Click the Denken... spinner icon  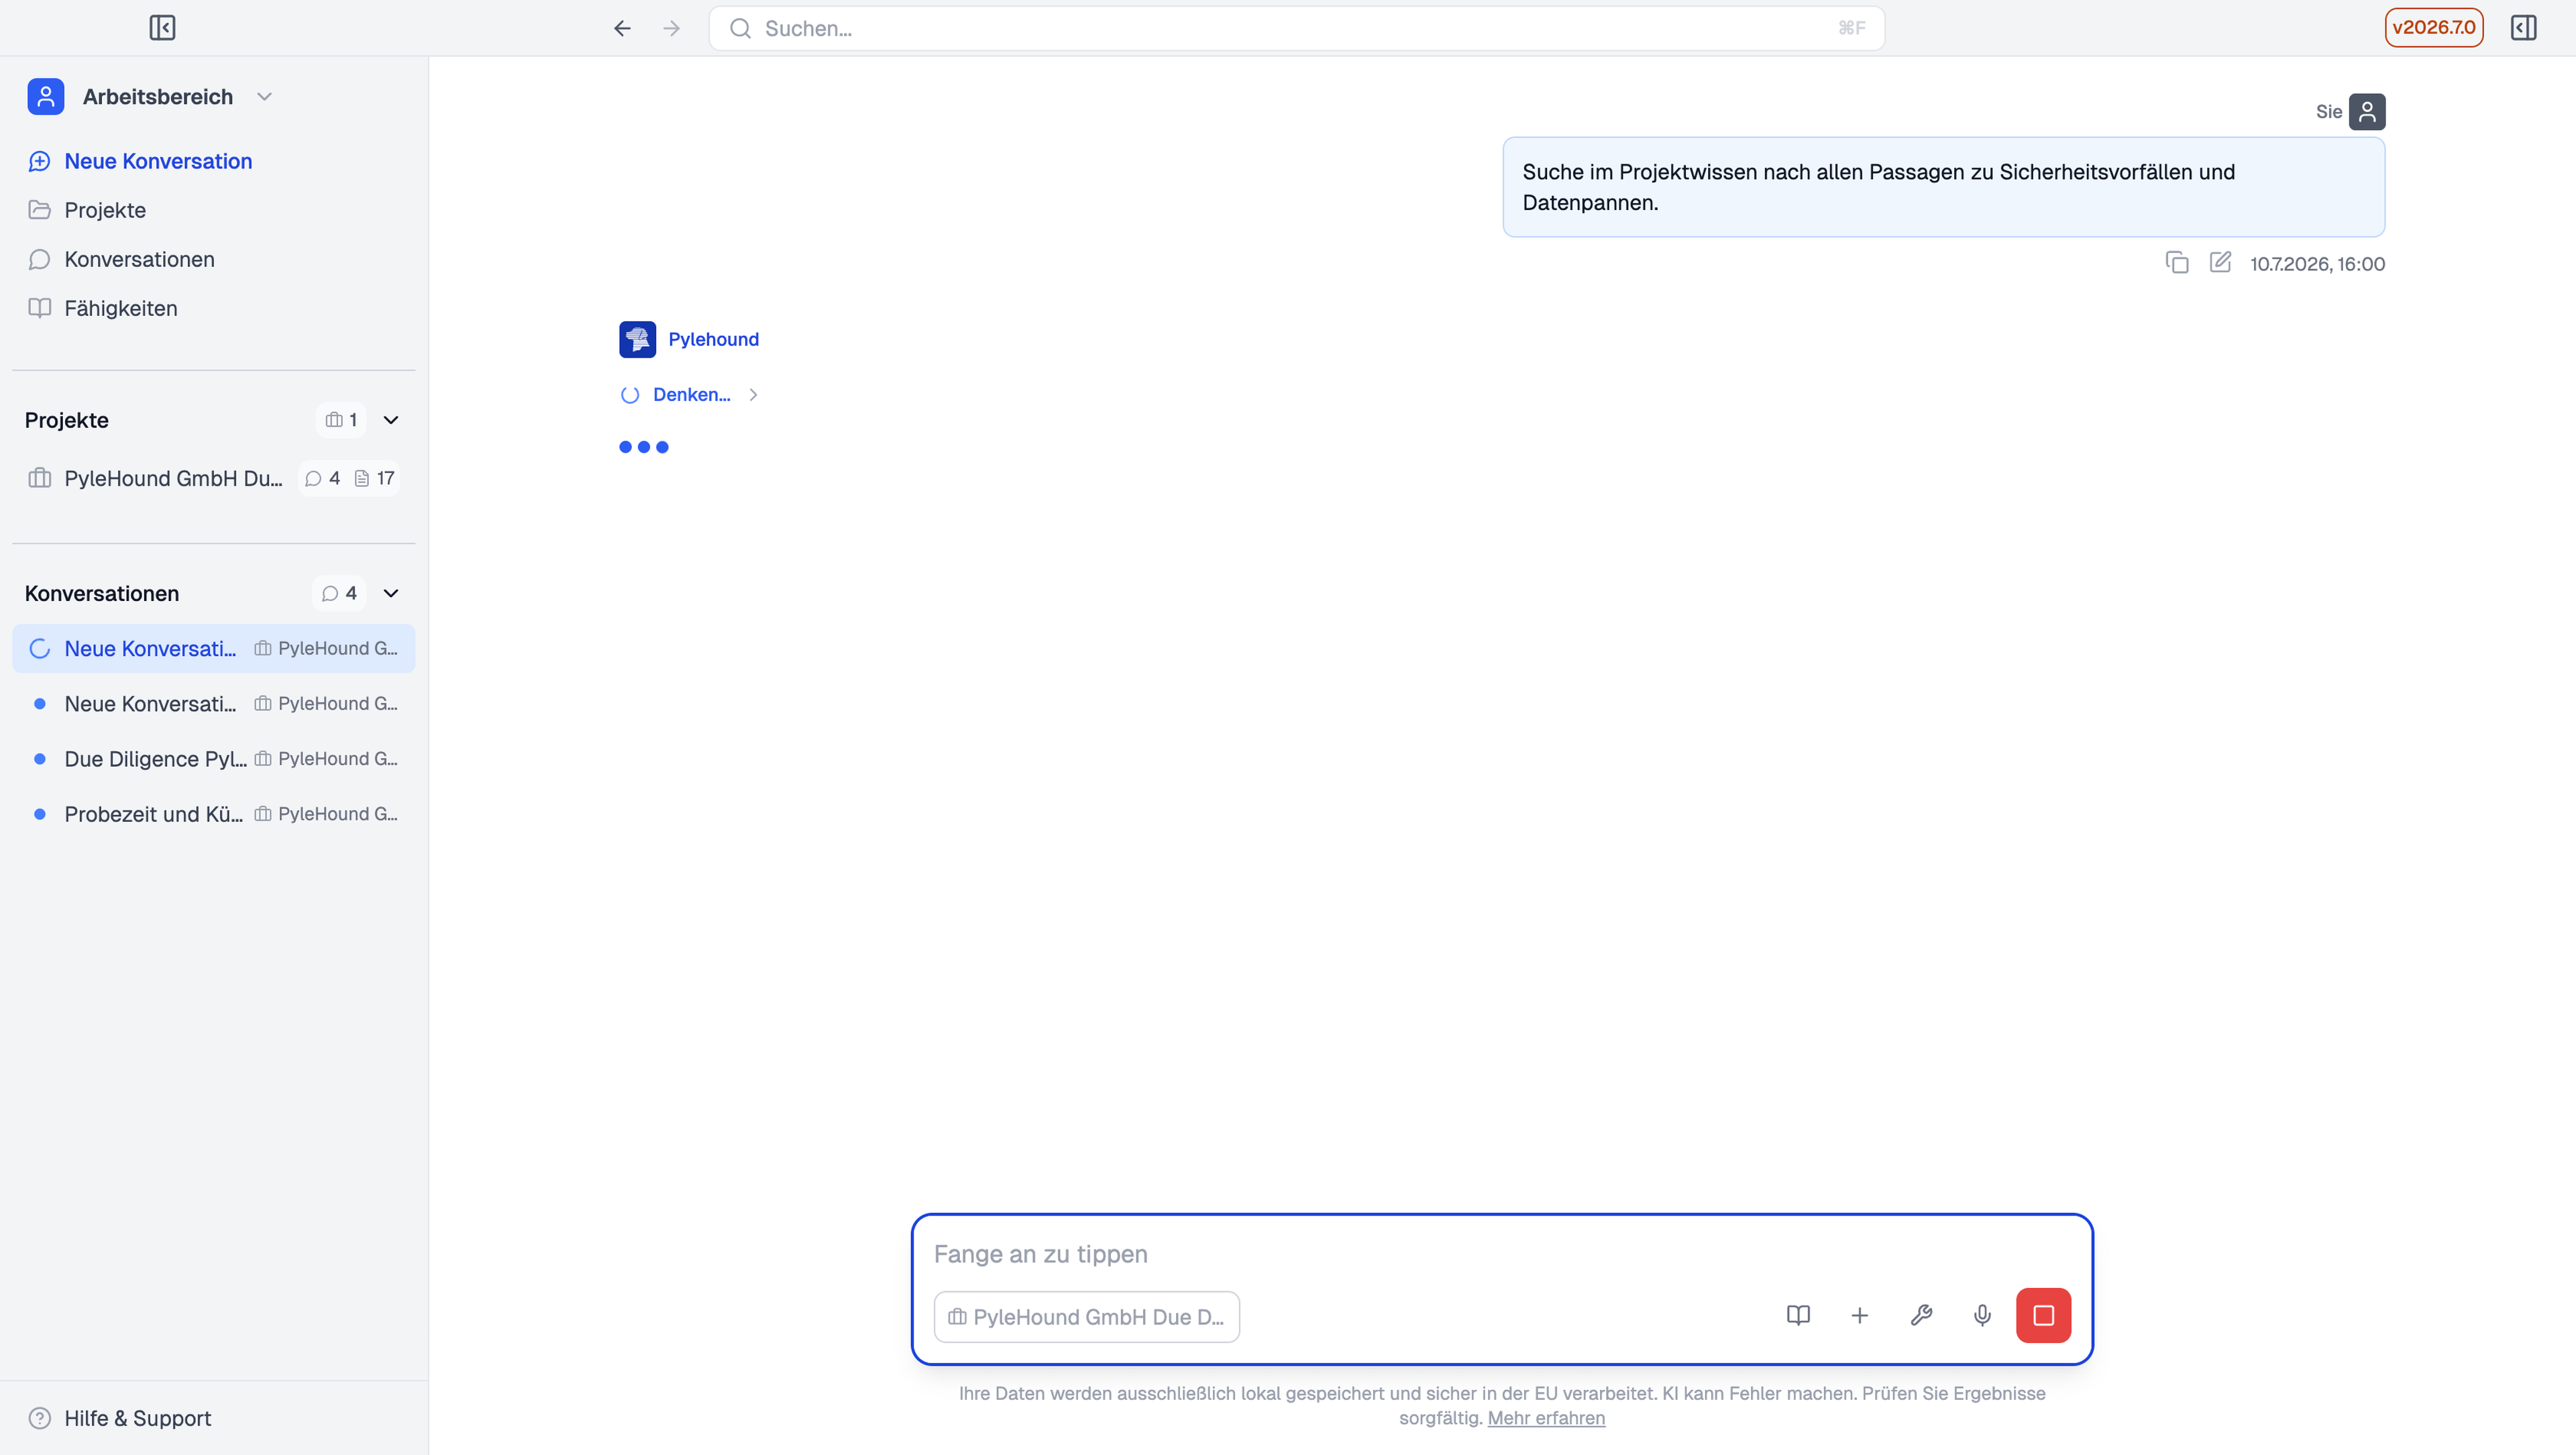[630, 395]
